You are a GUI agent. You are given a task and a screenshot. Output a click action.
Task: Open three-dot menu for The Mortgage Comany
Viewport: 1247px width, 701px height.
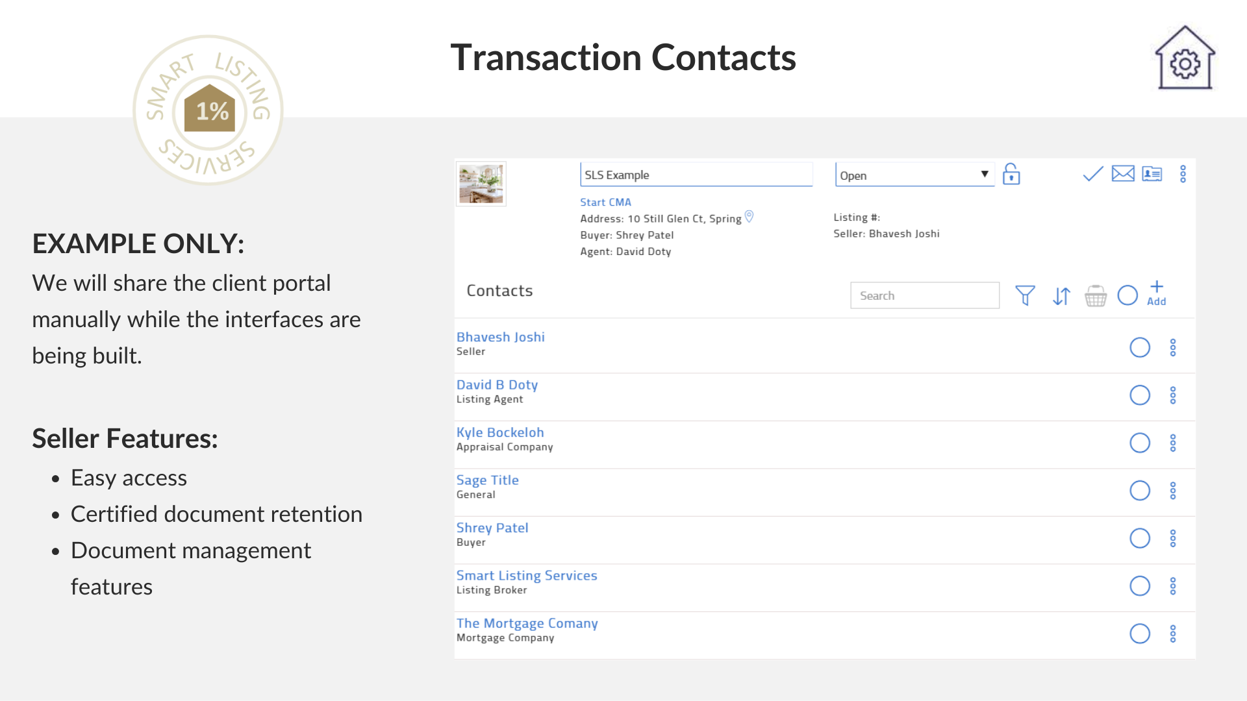click(x=1173, y=633)
